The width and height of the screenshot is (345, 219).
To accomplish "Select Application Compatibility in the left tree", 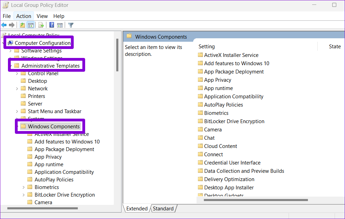I will pos(64,172).
